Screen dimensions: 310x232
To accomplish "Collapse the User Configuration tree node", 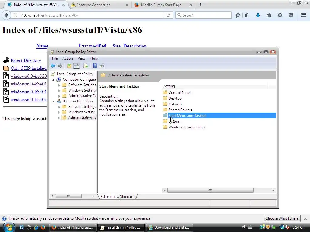I will coord(53,101).
